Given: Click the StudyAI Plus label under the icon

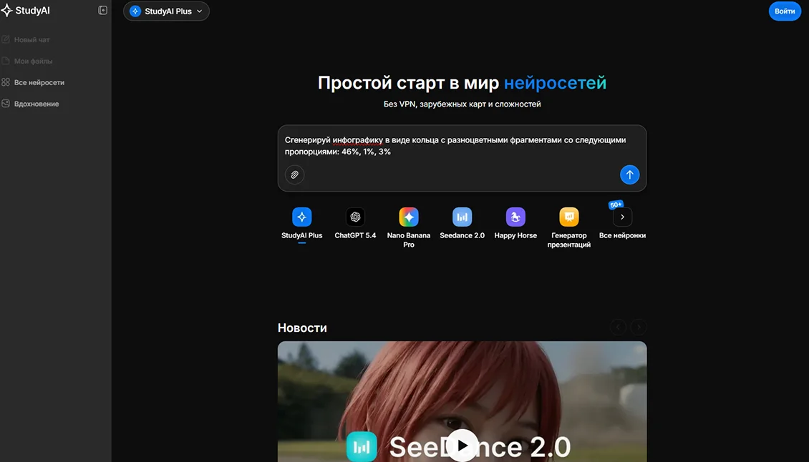Looking at the screenshot, I should pos(302,235).
